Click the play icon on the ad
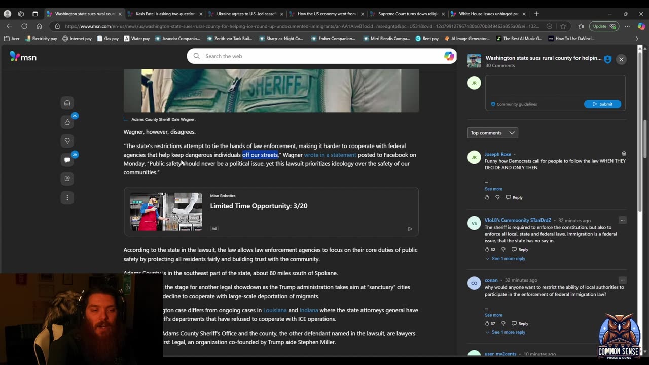Image resolution: width=649 pixels, height=365 pixels. click(410, 229)
